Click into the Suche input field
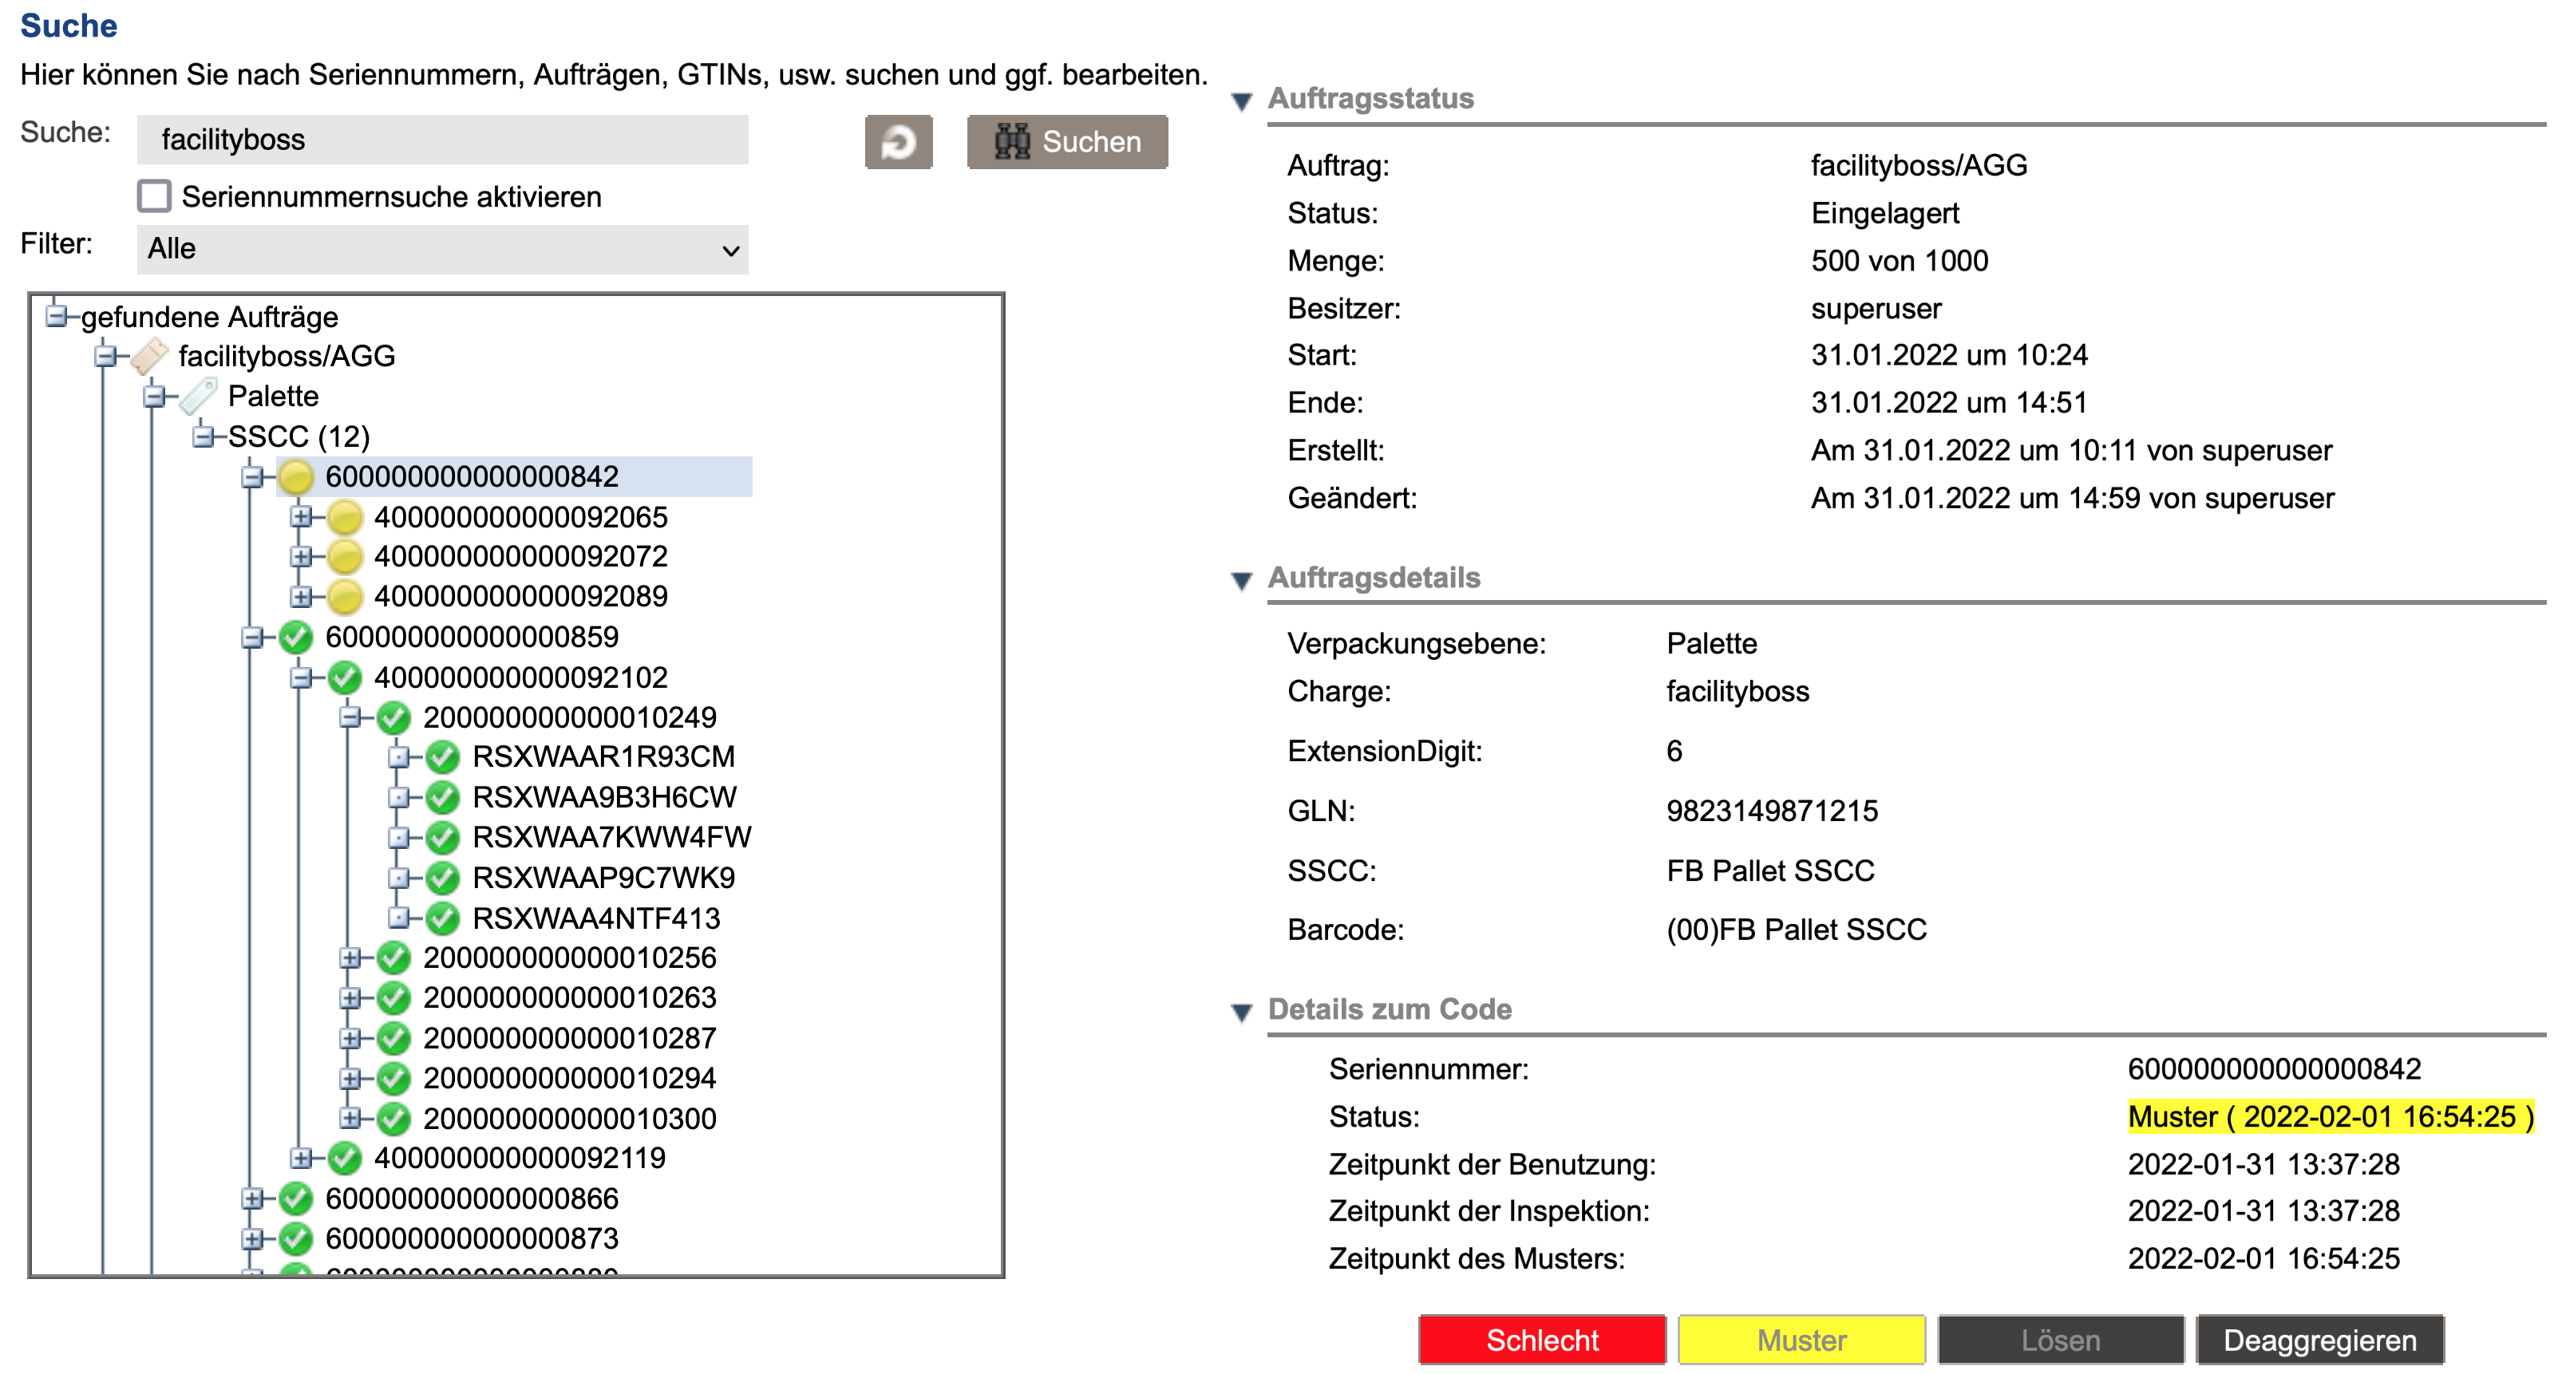The height and width of the screenshot is (1374, 2562). [x=443, y=139]
